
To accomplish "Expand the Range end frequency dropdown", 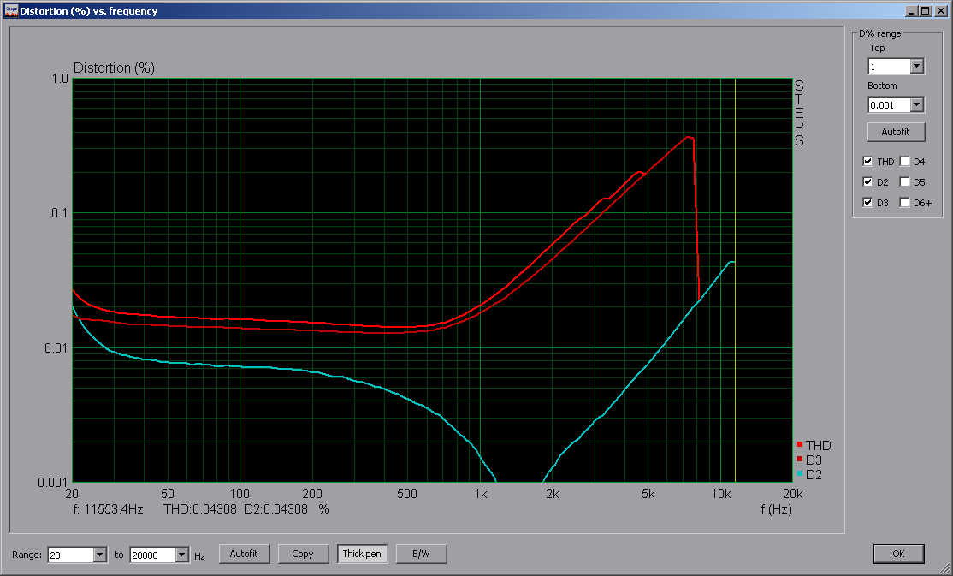I will point(182,555).
